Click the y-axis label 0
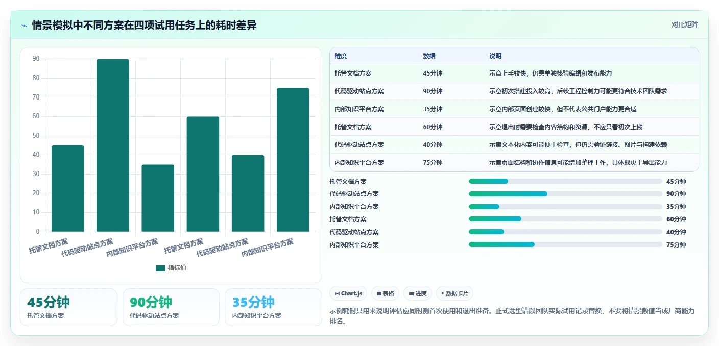719x346 pixels. (38, 232)
